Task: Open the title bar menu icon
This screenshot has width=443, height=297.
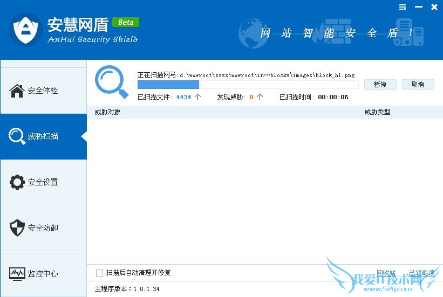Action: point(403,7)
